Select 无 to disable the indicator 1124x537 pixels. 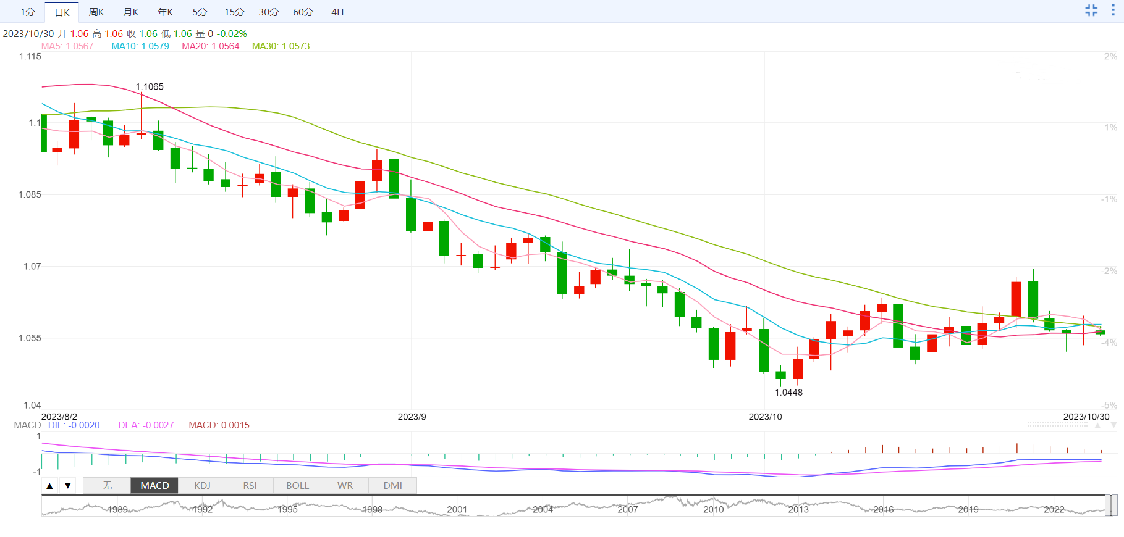(x=107, y=486)
